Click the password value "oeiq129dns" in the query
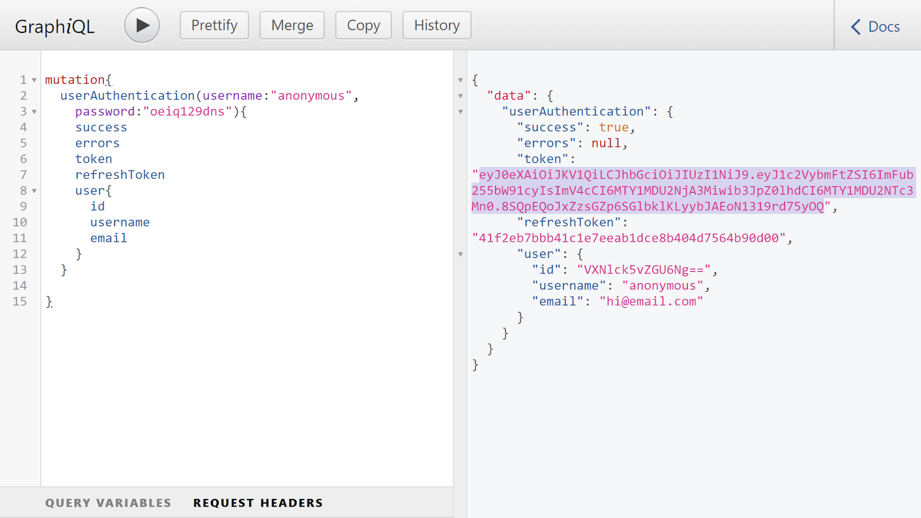Image resolution: width=921 pixels, height=518 pixels. [x=187, y=112]
